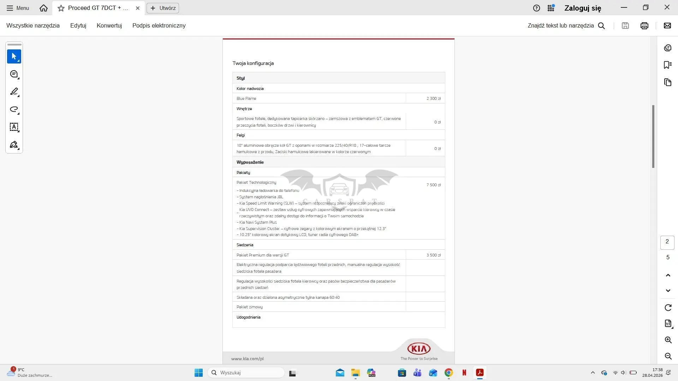Screen dimensions: 678x381
Task: Click the Wyszukaj taskbar search box
Action: click(x=246, y=373)
